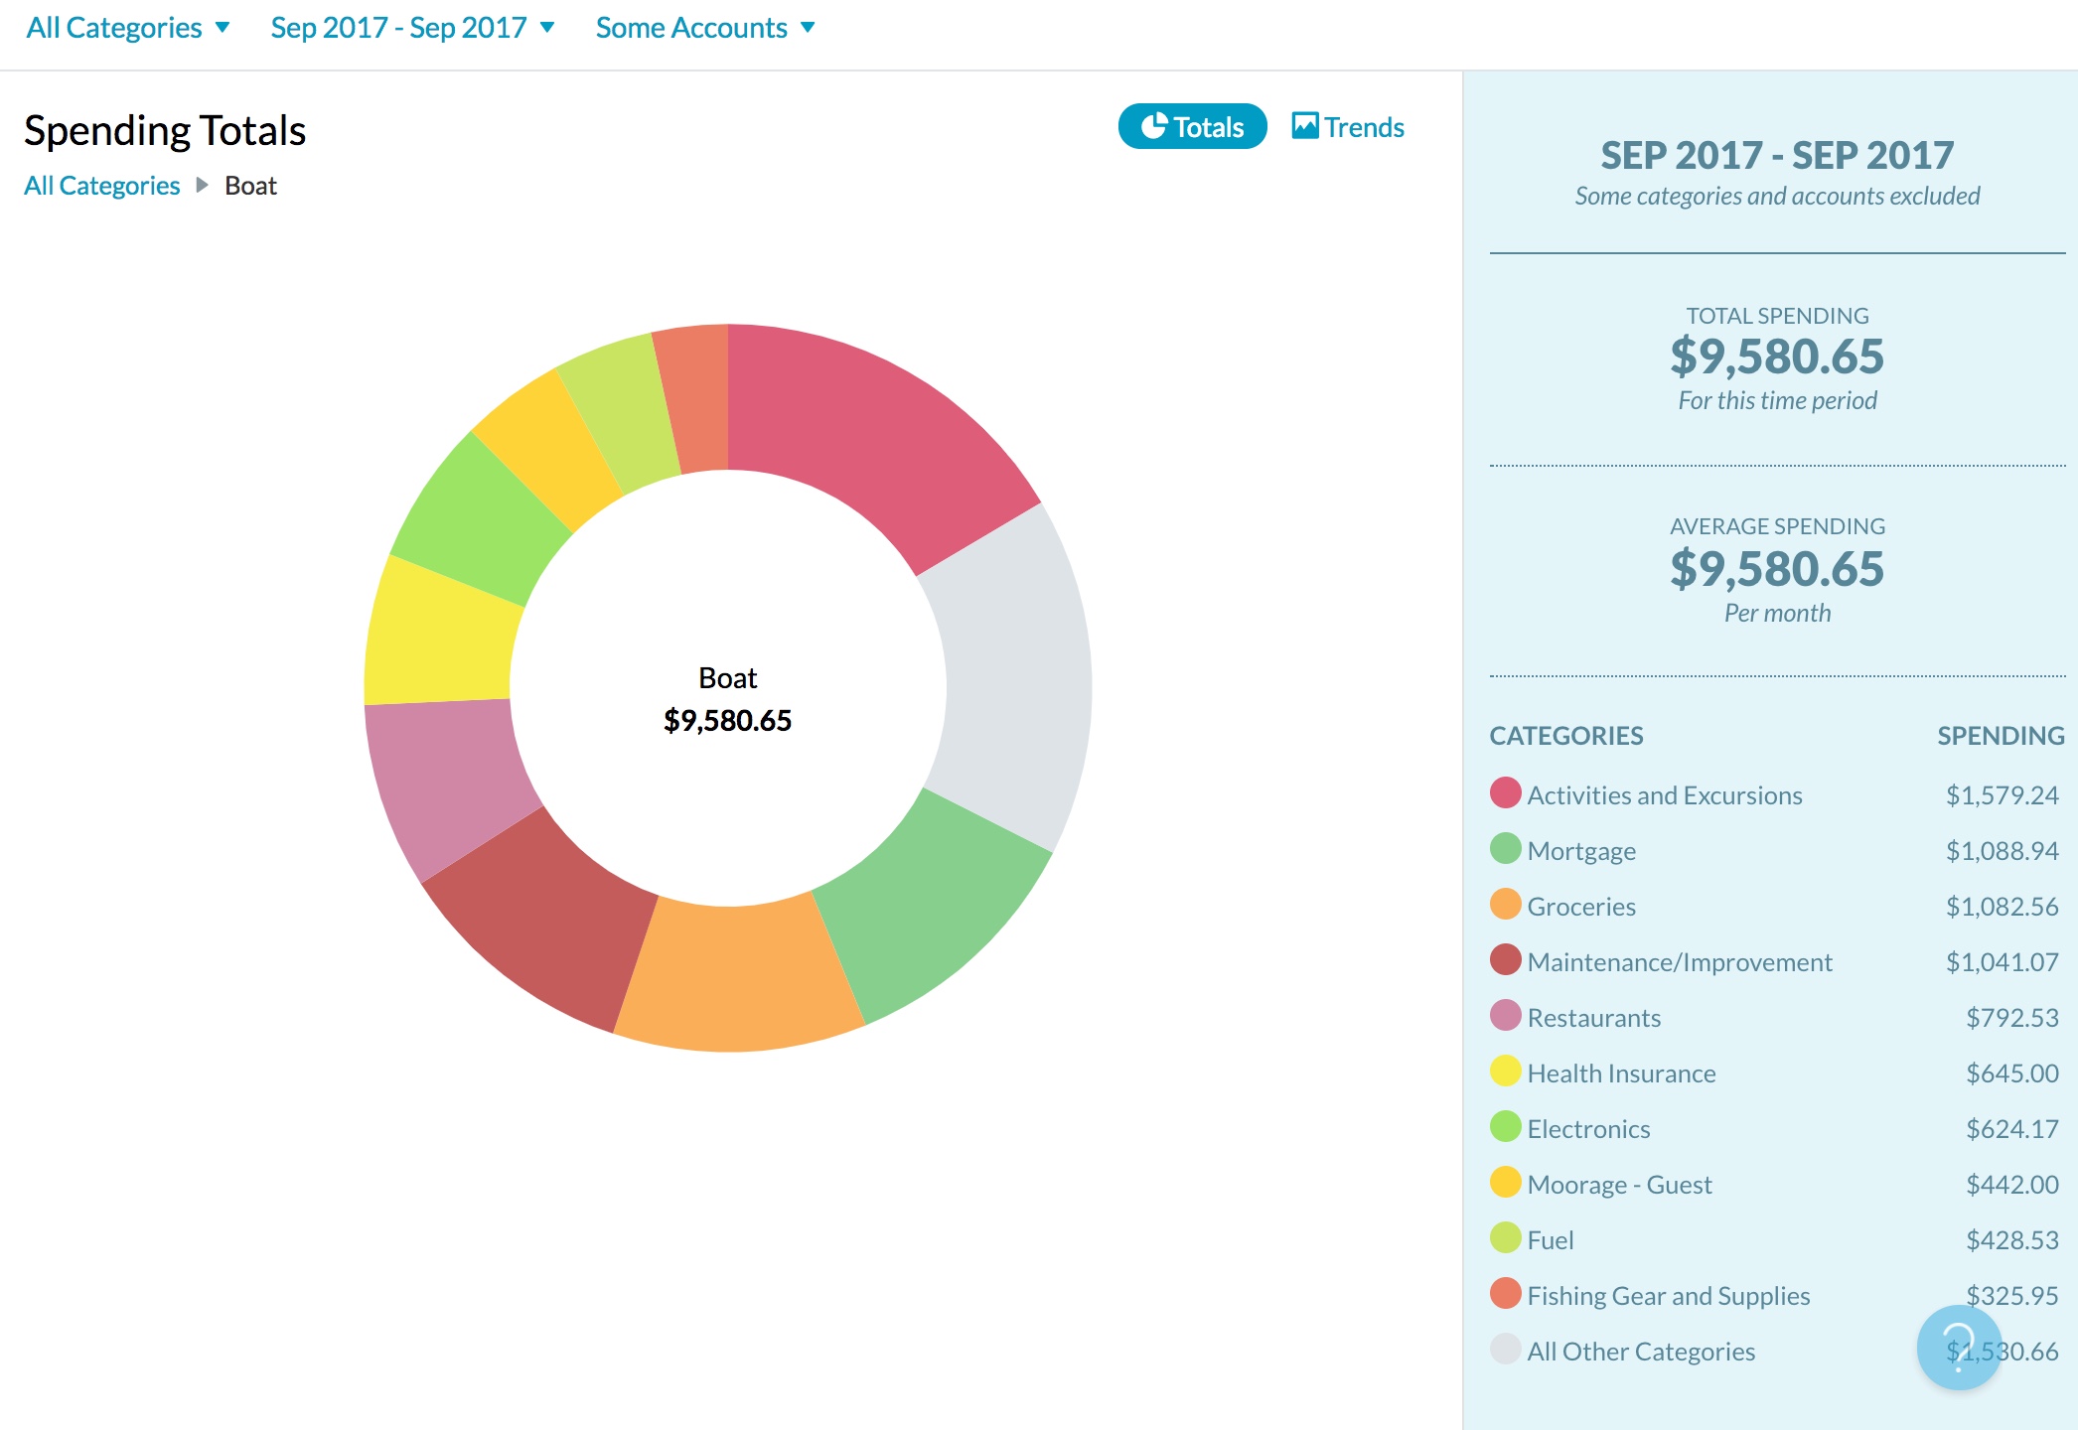Open the Some Accounts filter dropdown
The image size is (2078, 1430).
tap(705, 28)
